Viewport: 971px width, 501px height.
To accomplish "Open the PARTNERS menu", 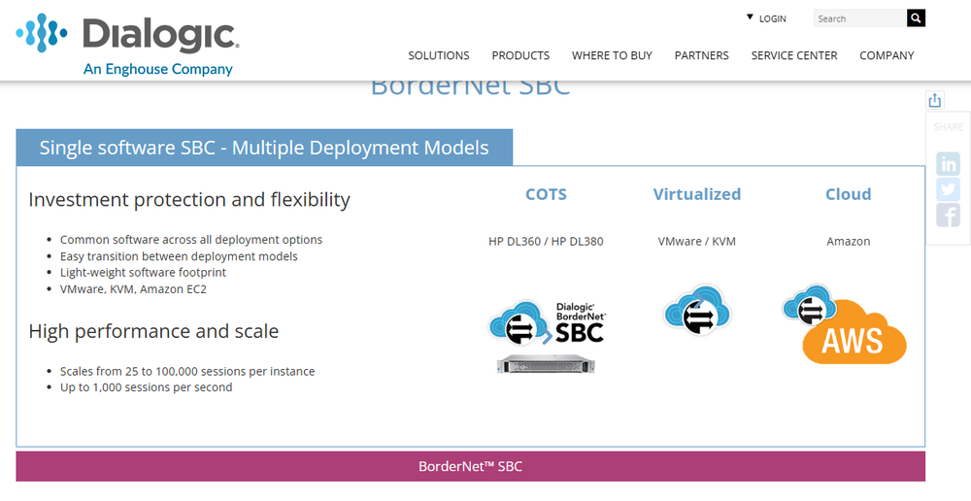I will [x=702, y=55].
